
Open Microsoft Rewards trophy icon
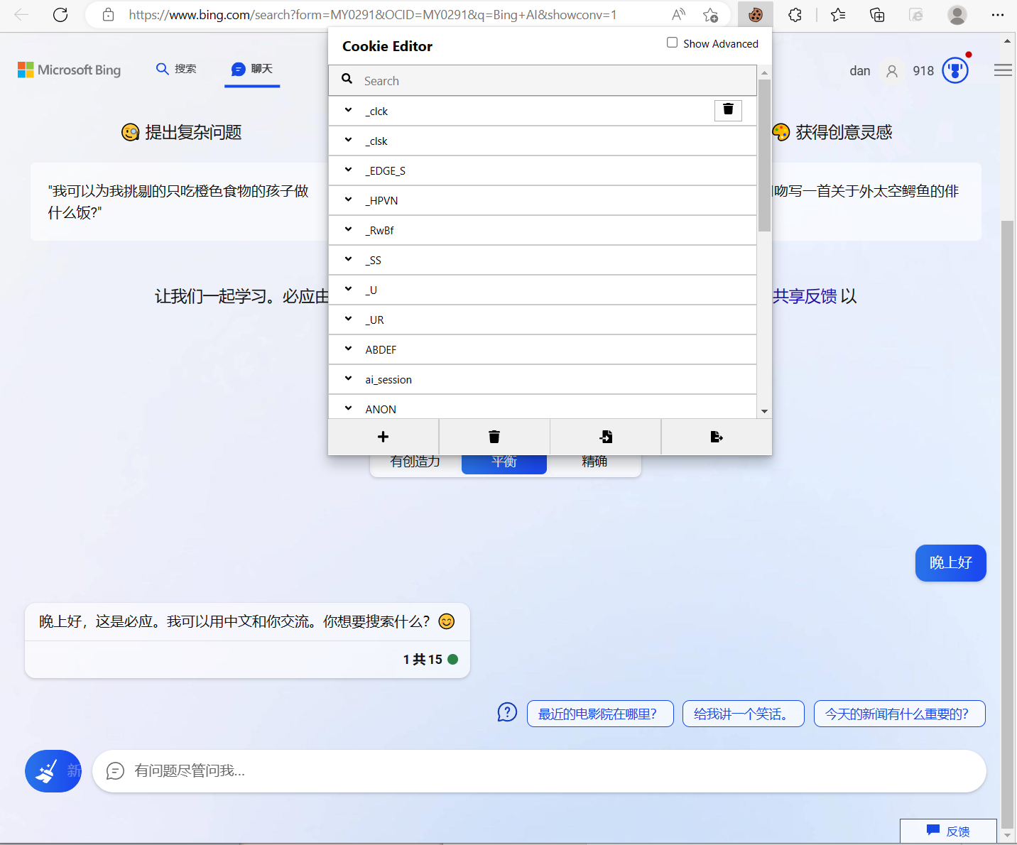pos(955,70)
